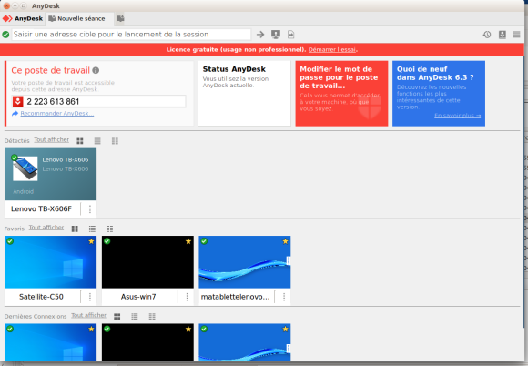Open the Lenovo TB-X606 detected device thumbnail
Screen dimensions: 528x366
click(50, 175)
